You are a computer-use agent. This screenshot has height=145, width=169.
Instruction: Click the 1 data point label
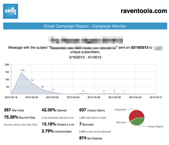coord(124,91)
